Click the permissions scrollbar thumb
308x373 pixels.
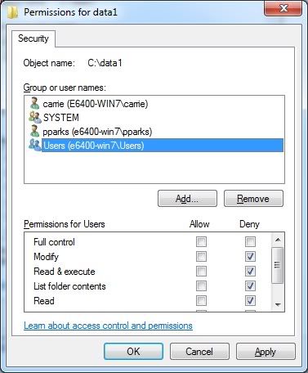278,265
